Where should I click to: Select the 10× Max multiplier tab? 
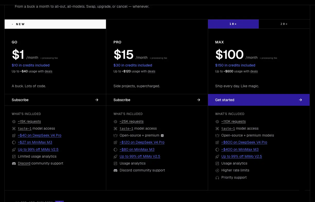pos(233,24)
